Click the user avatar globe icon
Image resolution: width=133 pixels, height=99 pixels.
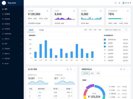123,3
